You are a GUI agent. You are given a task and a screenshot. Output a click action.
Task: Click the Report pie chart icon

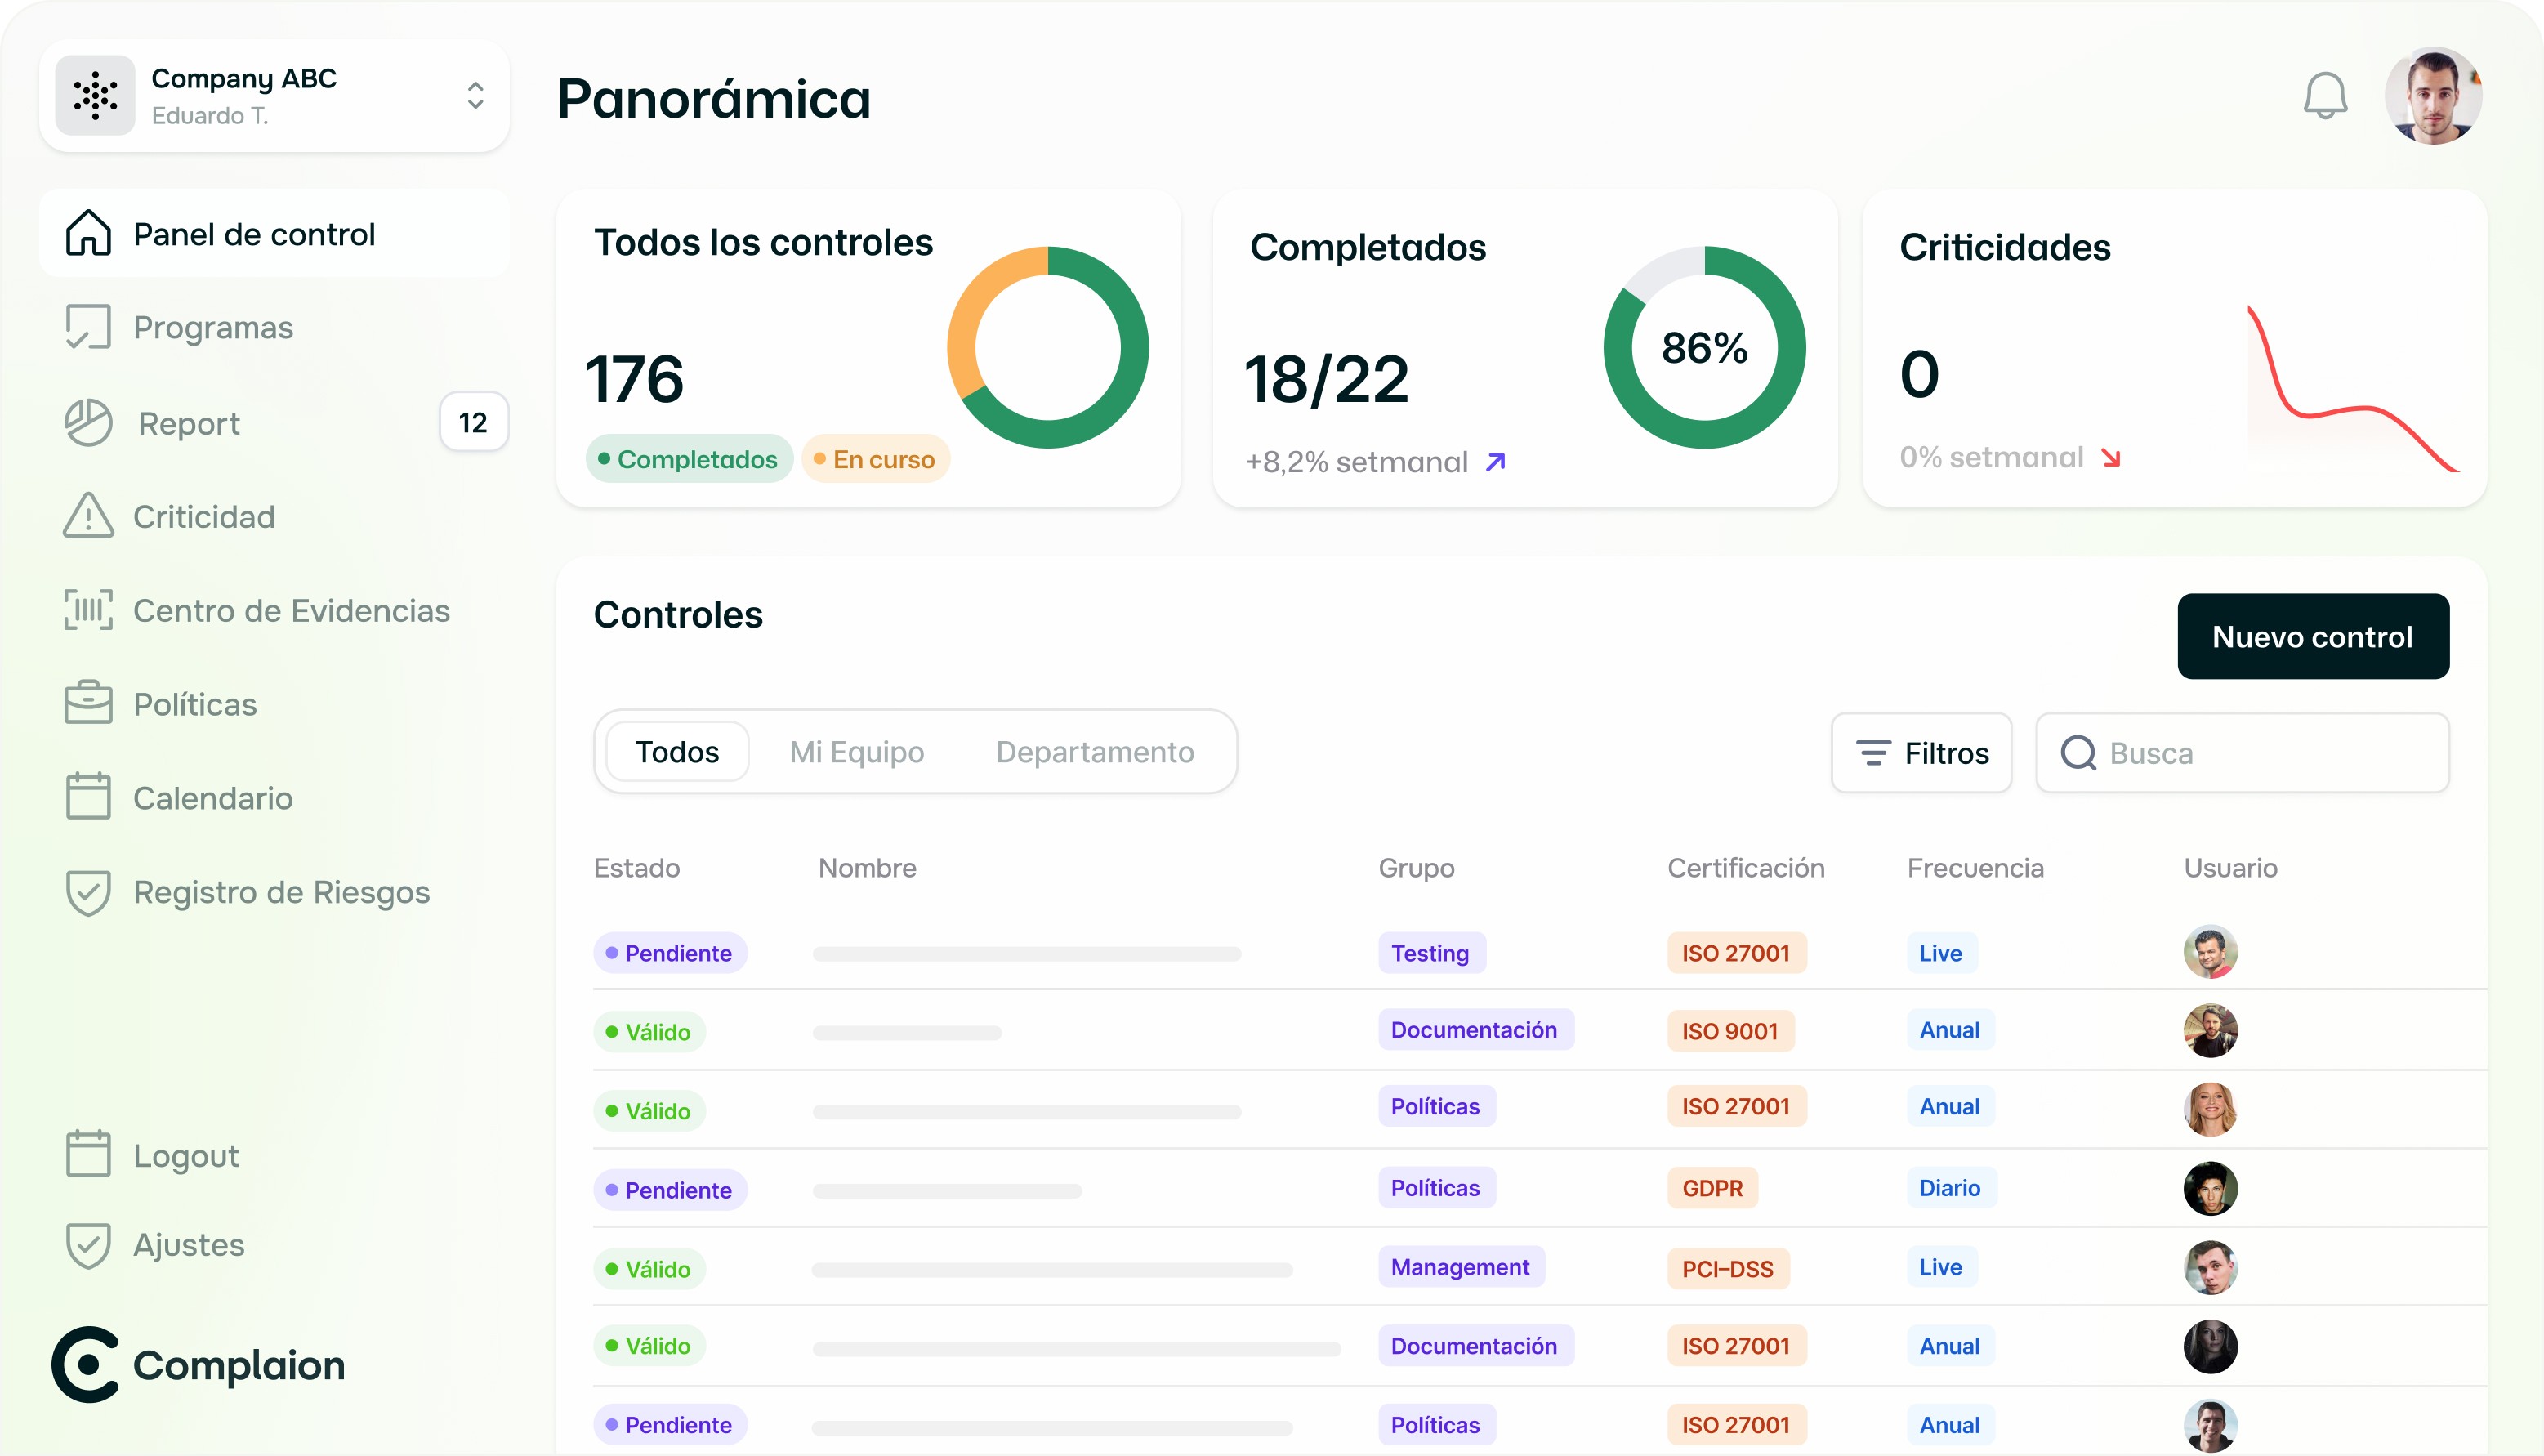[x=88, y=423]
